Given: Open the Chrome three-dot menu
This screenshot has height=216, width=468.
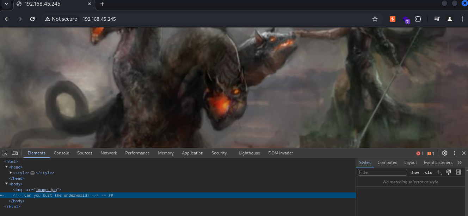Looking at the screenshot, I should point(462,19).
